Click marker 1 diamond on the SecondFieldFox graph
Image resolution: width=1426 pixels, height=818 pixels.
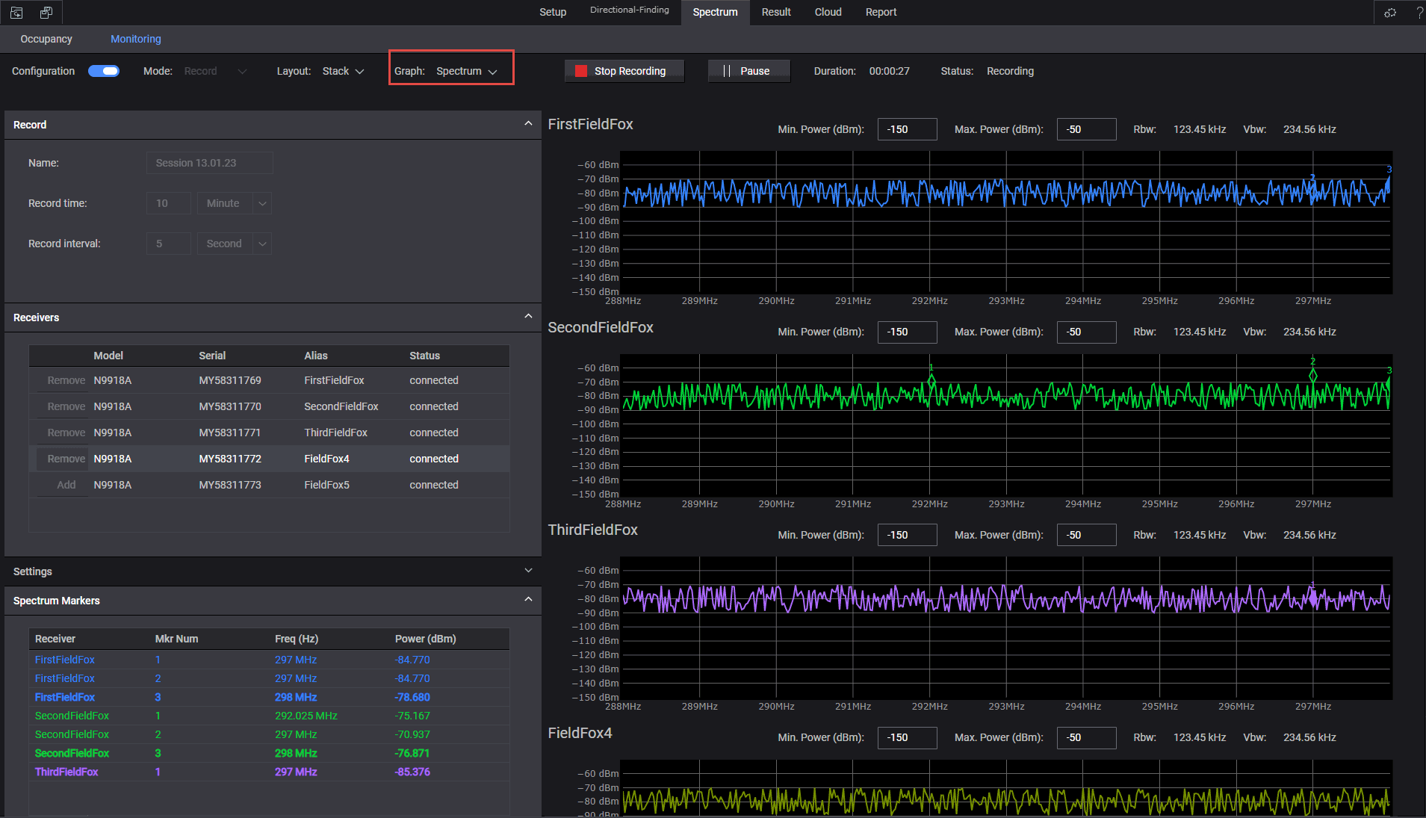tap(931, 380)
